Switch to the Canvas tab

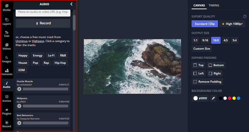point(199,5)
